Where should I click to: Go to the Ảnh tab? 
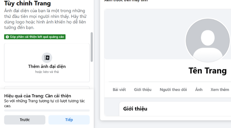[199, 90]
